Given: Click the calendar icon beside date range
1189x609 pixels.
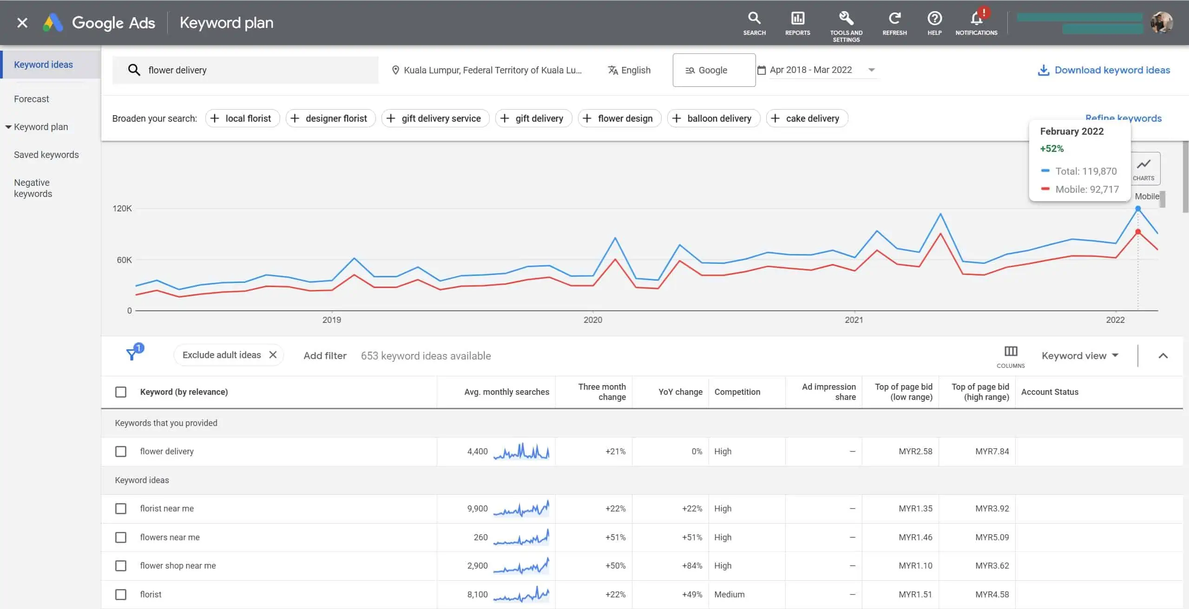Looking at the screenshot, I should tap(762, 70).
